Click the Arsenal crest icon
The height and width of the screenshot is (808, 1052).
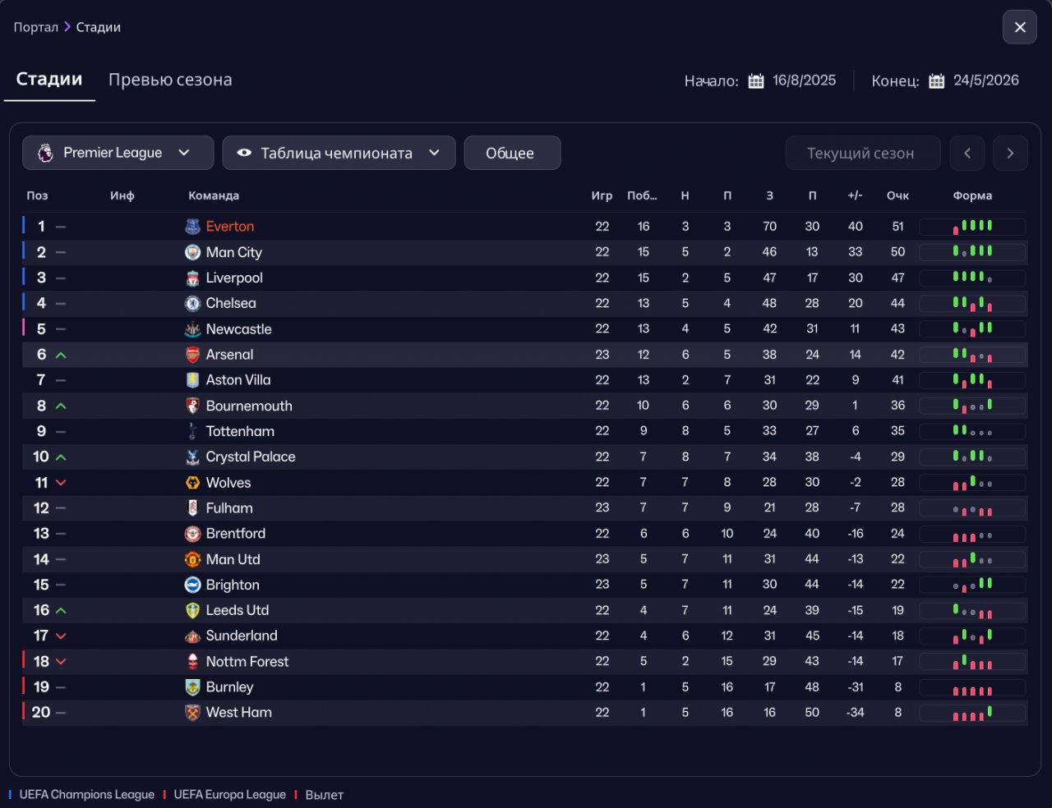pyautogui.click(x=192, y=355)
